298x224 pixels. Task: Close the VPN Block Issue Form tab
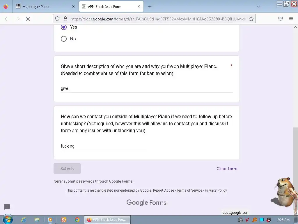[139, 7]
